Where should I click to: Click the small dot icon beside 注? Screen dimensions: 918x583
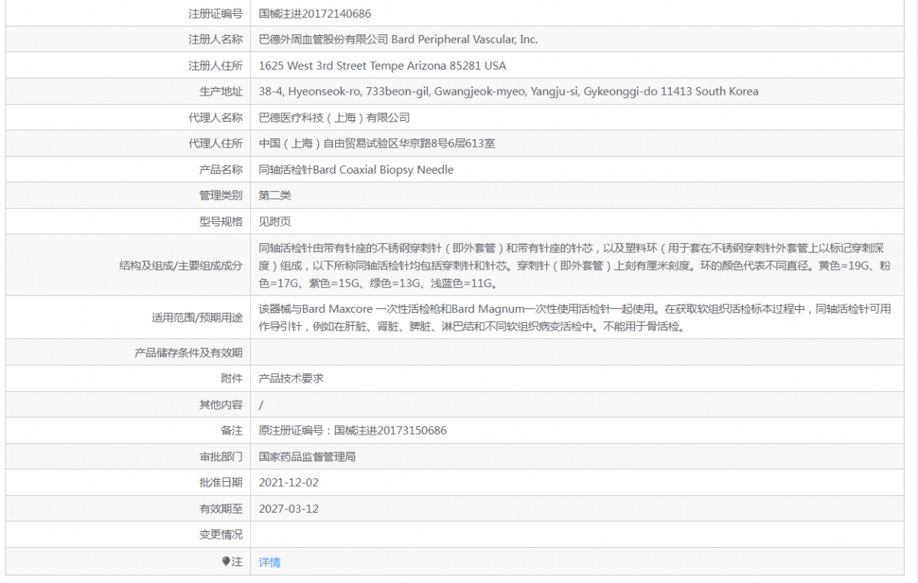pos(226,562)
